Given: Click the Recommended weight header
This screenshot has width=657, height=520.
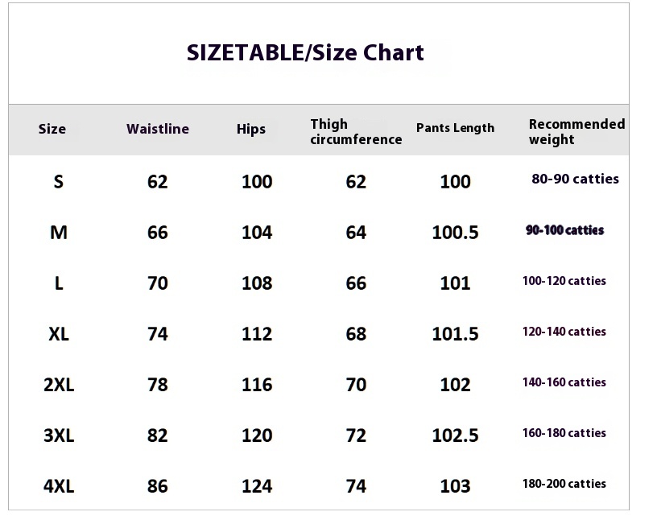Looking at the screenshot, I should pyautogui.click(x=576, y=131).
